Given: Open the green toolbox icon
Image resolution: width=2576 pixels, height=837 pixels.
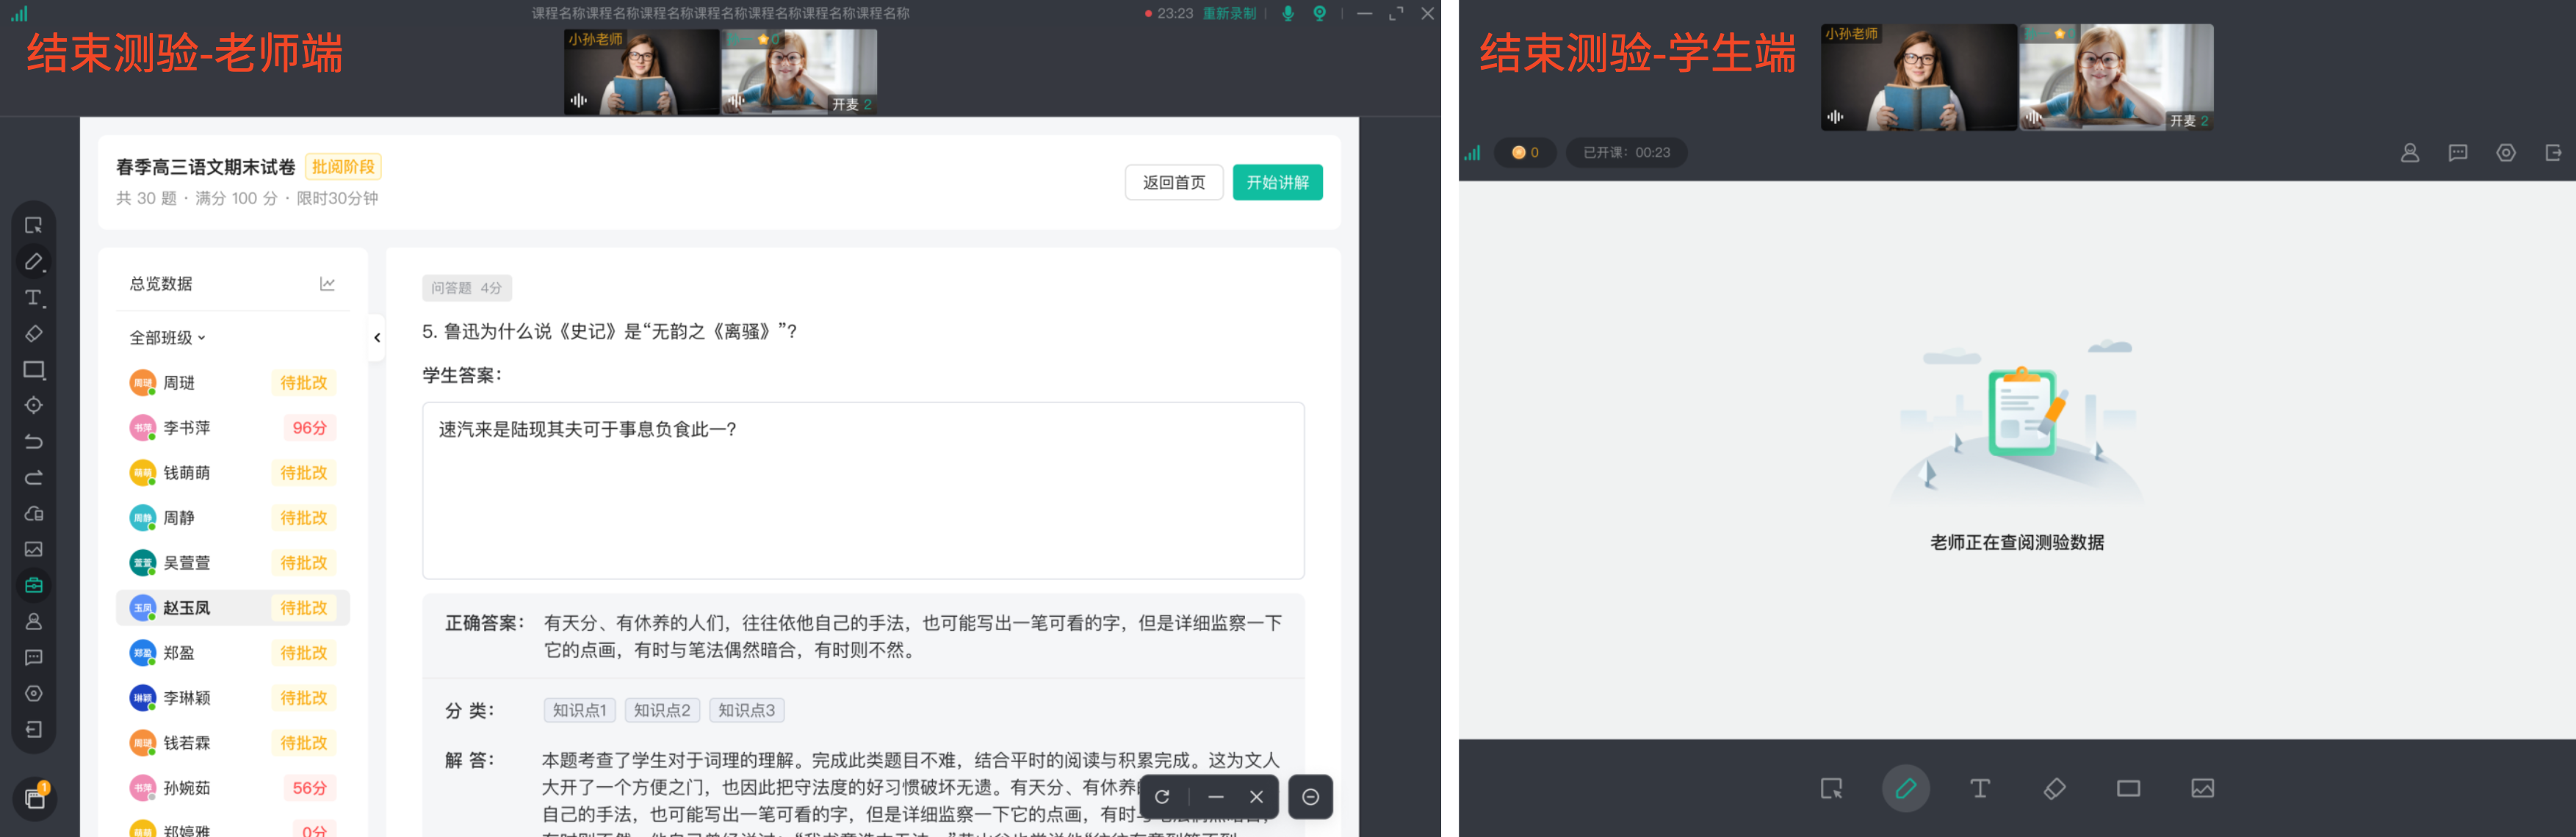Looking at the screenshot, I should pyautogui.click(x=33, y=586).
